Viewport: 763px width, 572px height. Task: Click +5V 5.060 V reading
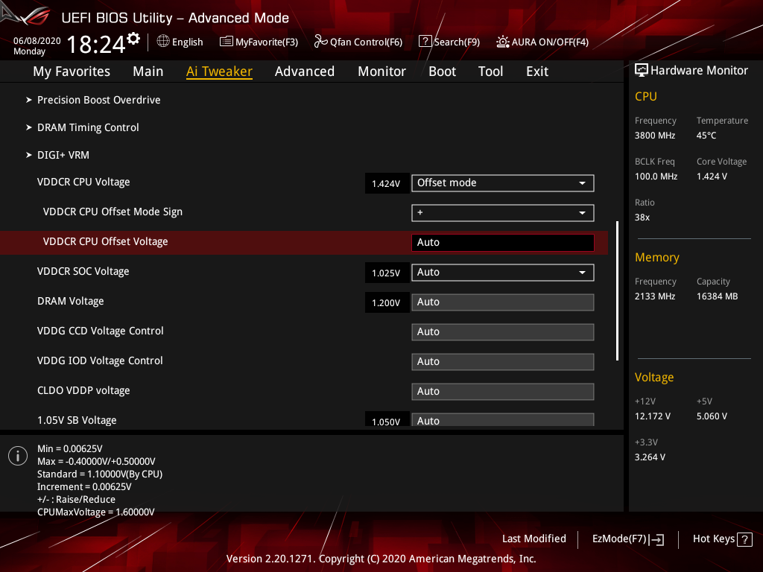712,416
